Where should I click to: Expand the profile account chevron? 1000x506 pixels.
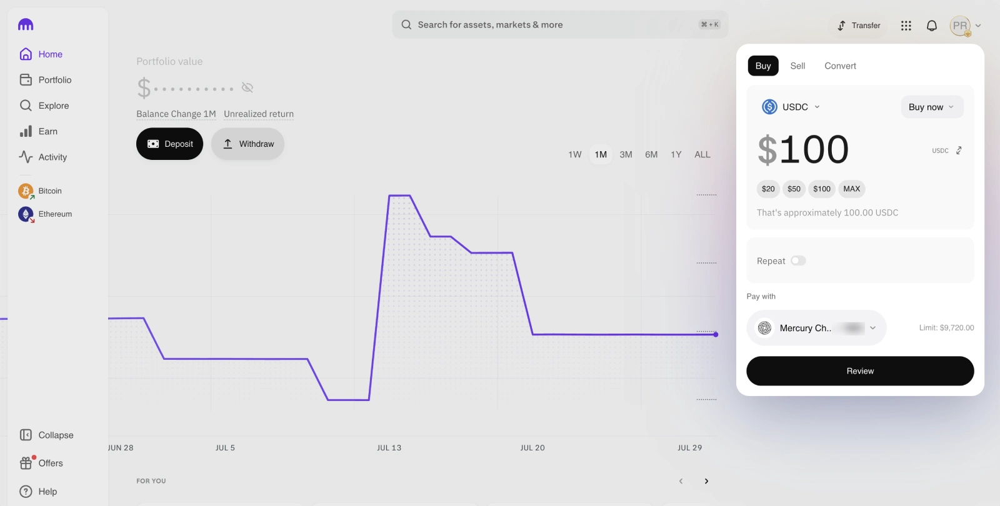pos(978,26)
